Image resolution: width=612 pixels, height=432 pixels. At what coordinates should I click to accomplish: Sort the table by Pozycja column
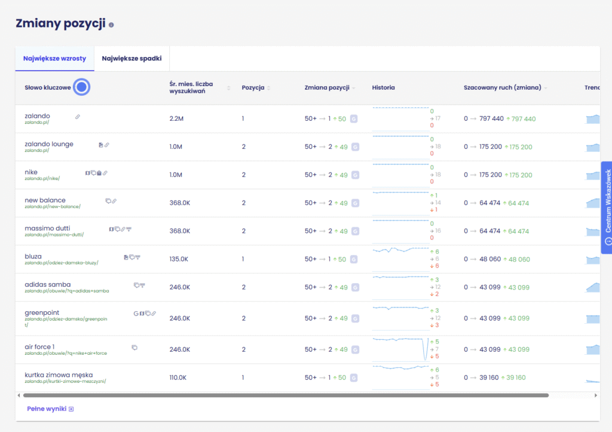(268, 88)
